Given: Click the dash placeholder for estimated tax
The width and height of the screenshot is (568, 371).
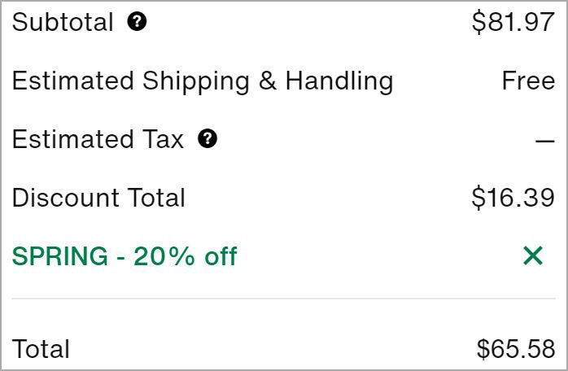Looking at the screenshot, I should tap(544, 141).
